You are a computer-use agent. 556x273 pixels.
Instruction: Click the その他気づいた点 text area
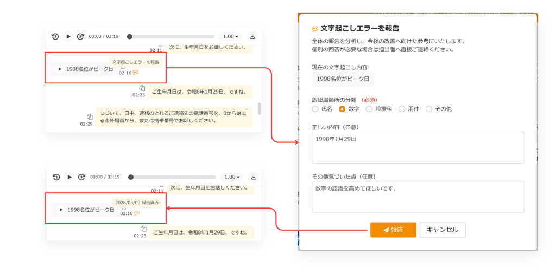[418, 197]
